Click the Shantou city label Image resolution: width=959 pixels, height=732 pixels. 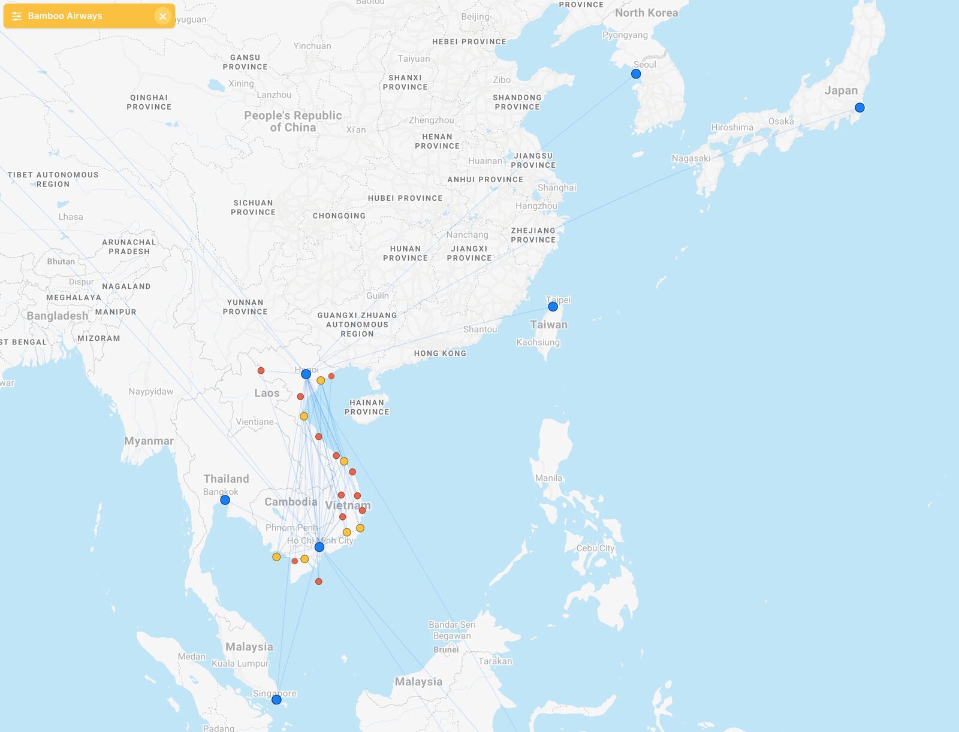click(480, 329)
